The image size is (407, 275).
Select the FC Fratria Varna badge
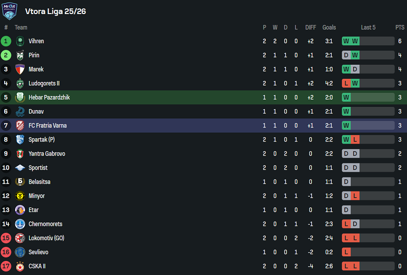pos(20,126)
